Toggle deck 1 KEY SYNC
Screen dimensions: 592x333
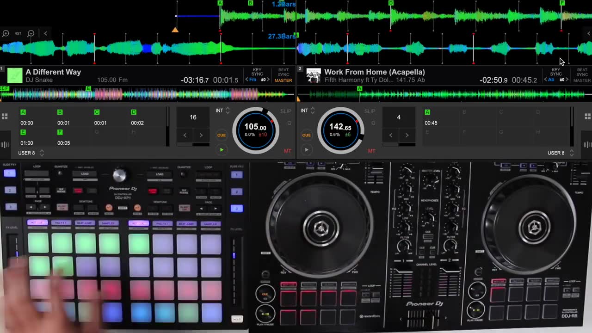pos(257,72)
